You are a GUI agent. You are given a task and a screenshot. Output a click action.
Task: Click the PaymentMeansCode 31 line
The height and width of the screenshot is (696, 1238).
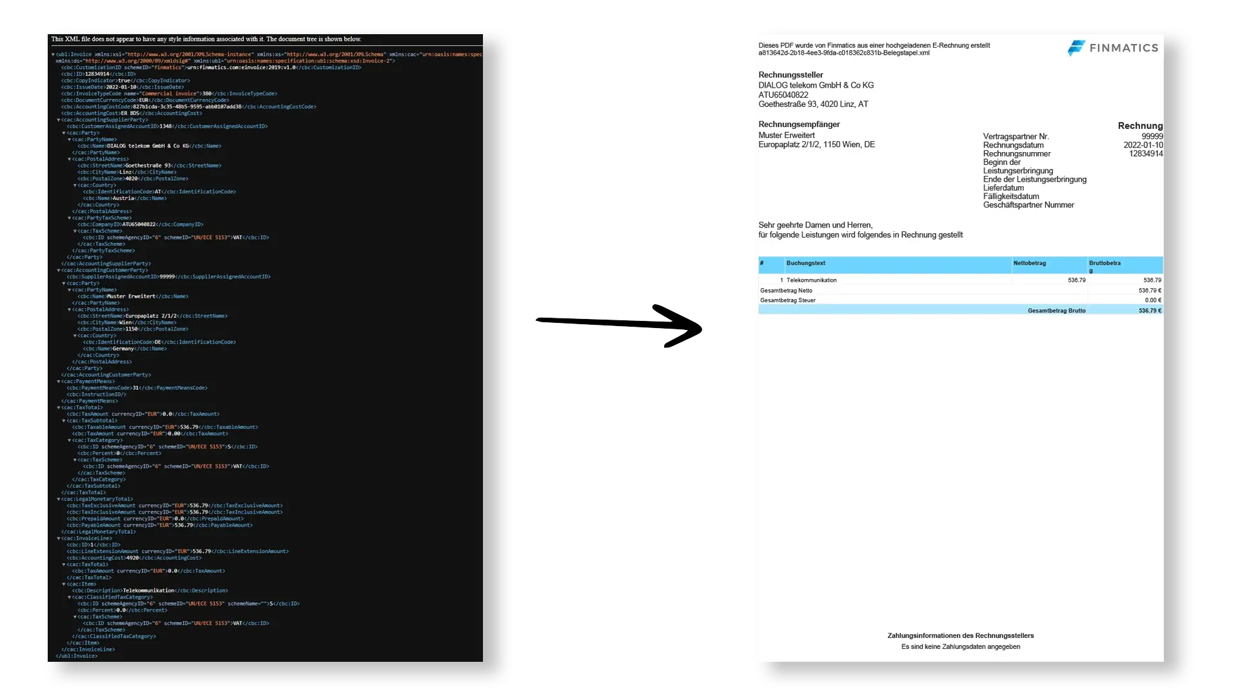[137, 388]
